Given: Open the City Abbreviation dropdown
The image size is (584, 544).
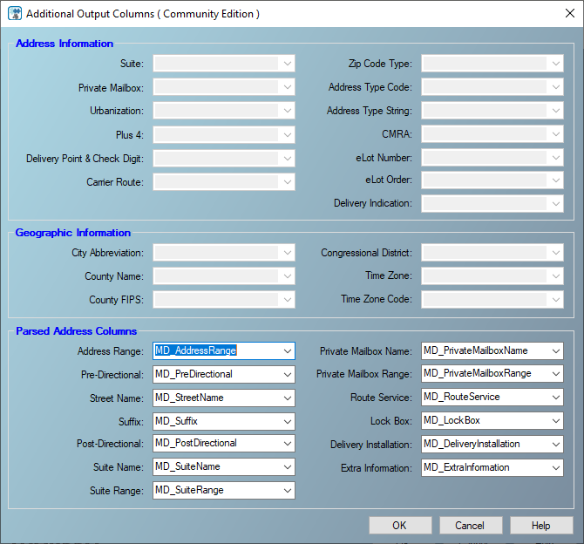Looking at the screenshot, I should [224, 253].
